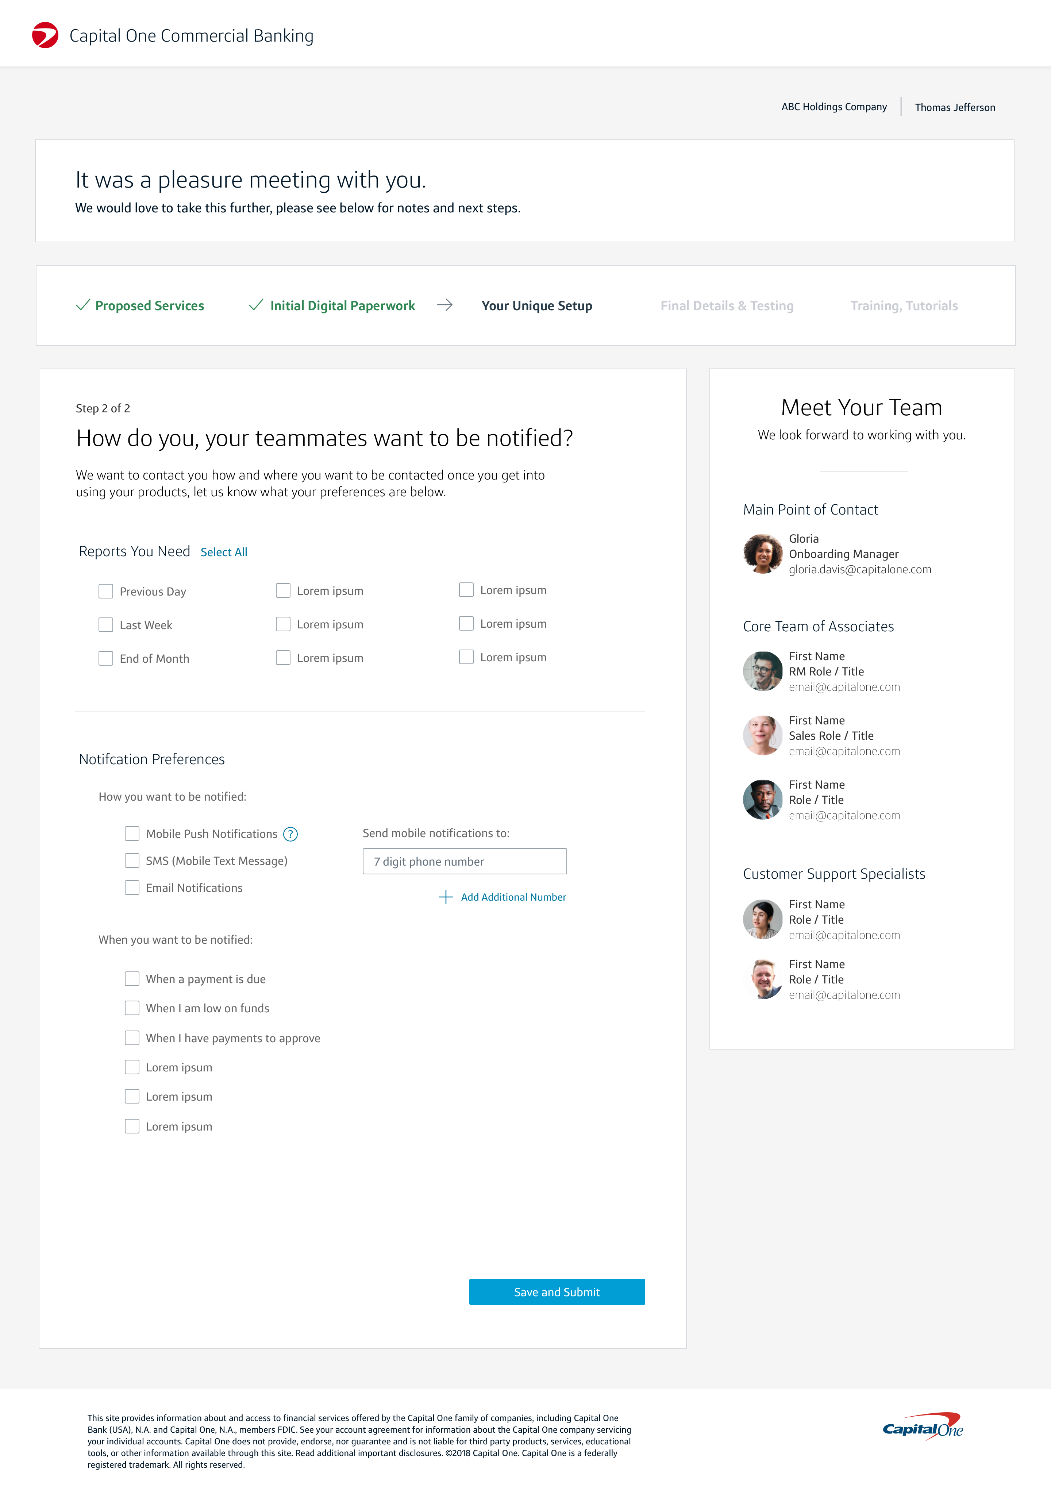The width and height of the screenshot is (1051, 1494).
Task: Open Thomas Jefferson user name
Action: point(955,107)
